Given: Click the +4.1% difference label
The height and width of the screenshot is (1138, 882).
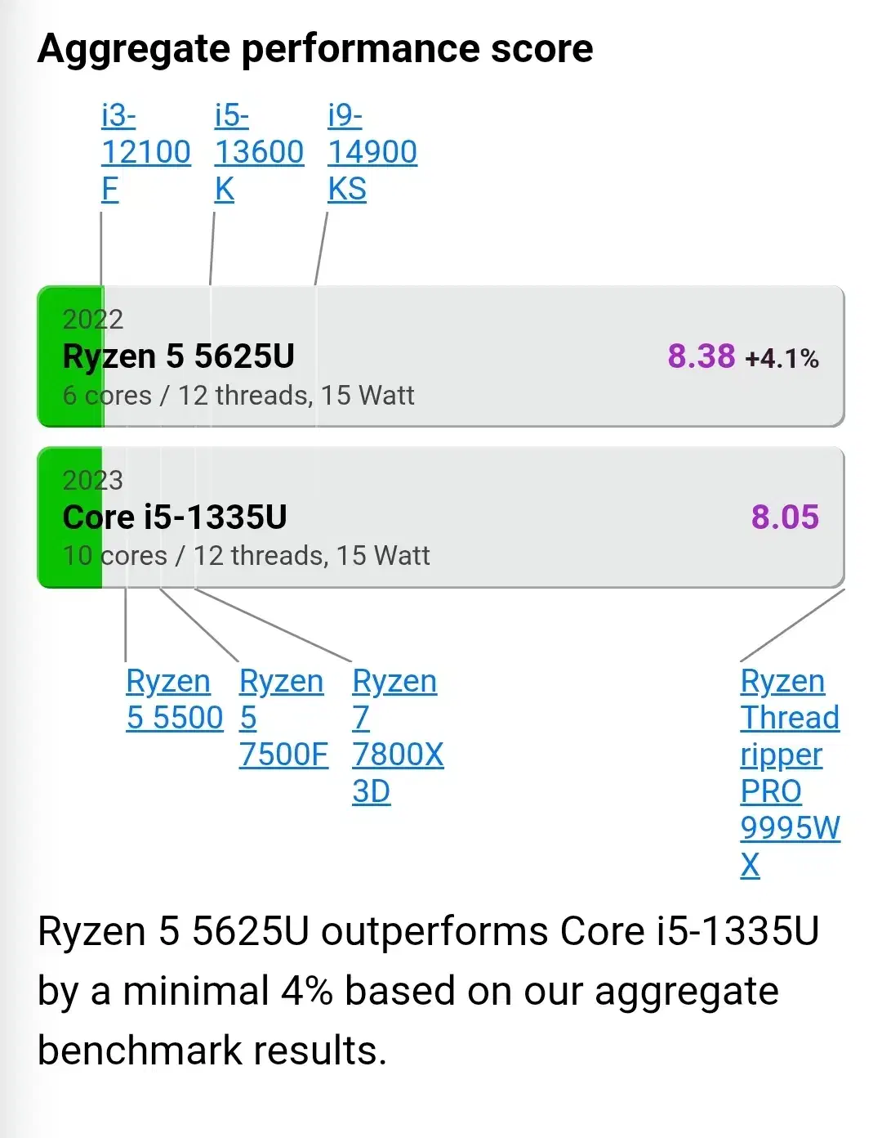Looking at the screenshot, I should click(782, 358).
